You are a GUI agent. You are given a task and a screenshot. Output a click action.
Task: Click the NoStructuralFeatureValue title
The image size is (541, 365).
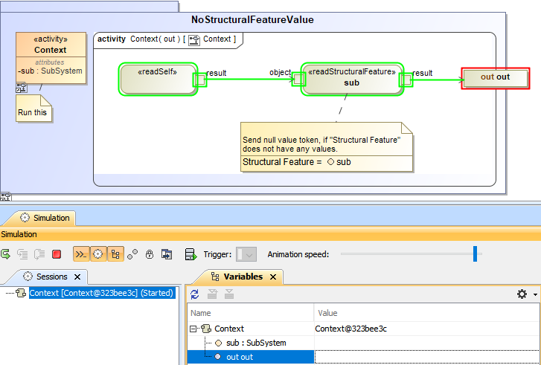click(252, 19)
